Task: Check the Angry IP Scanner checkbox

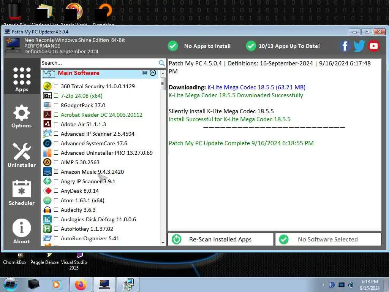Action: tap(56, 181)
